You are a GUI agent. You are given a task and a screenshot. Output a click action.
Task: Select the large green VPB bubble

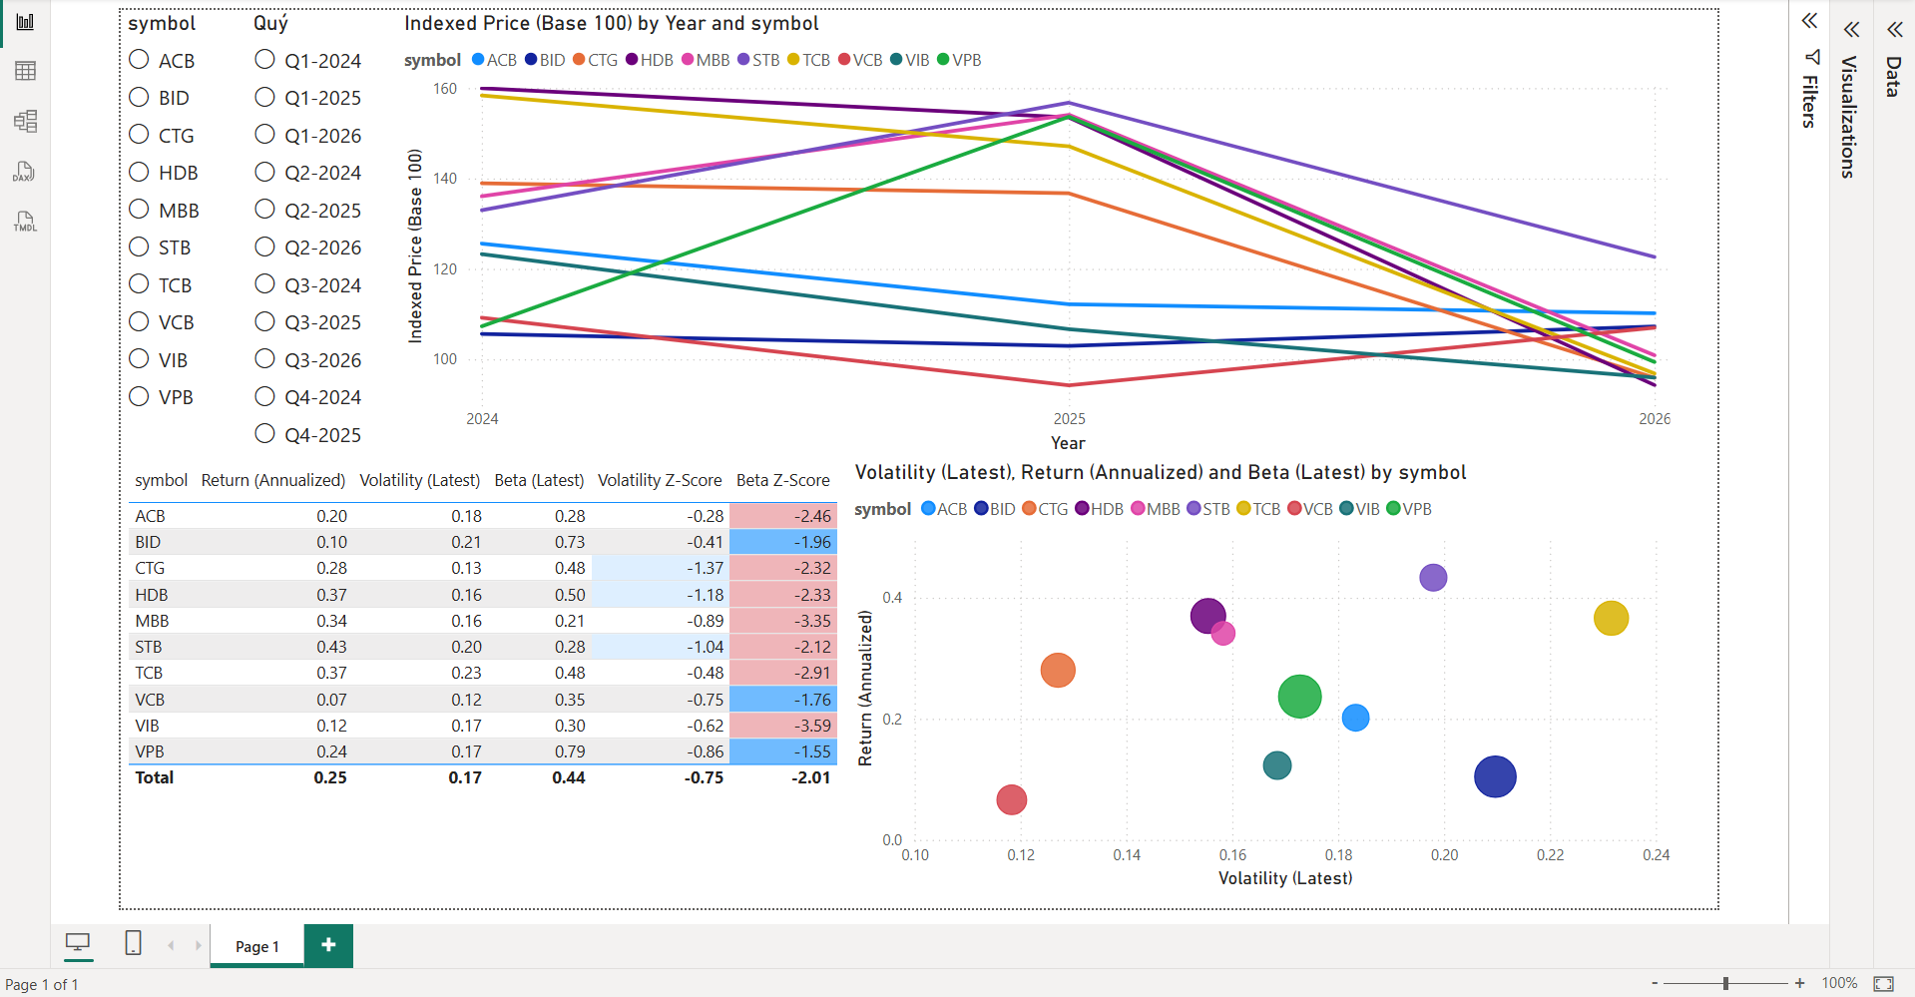point(1299,697)
